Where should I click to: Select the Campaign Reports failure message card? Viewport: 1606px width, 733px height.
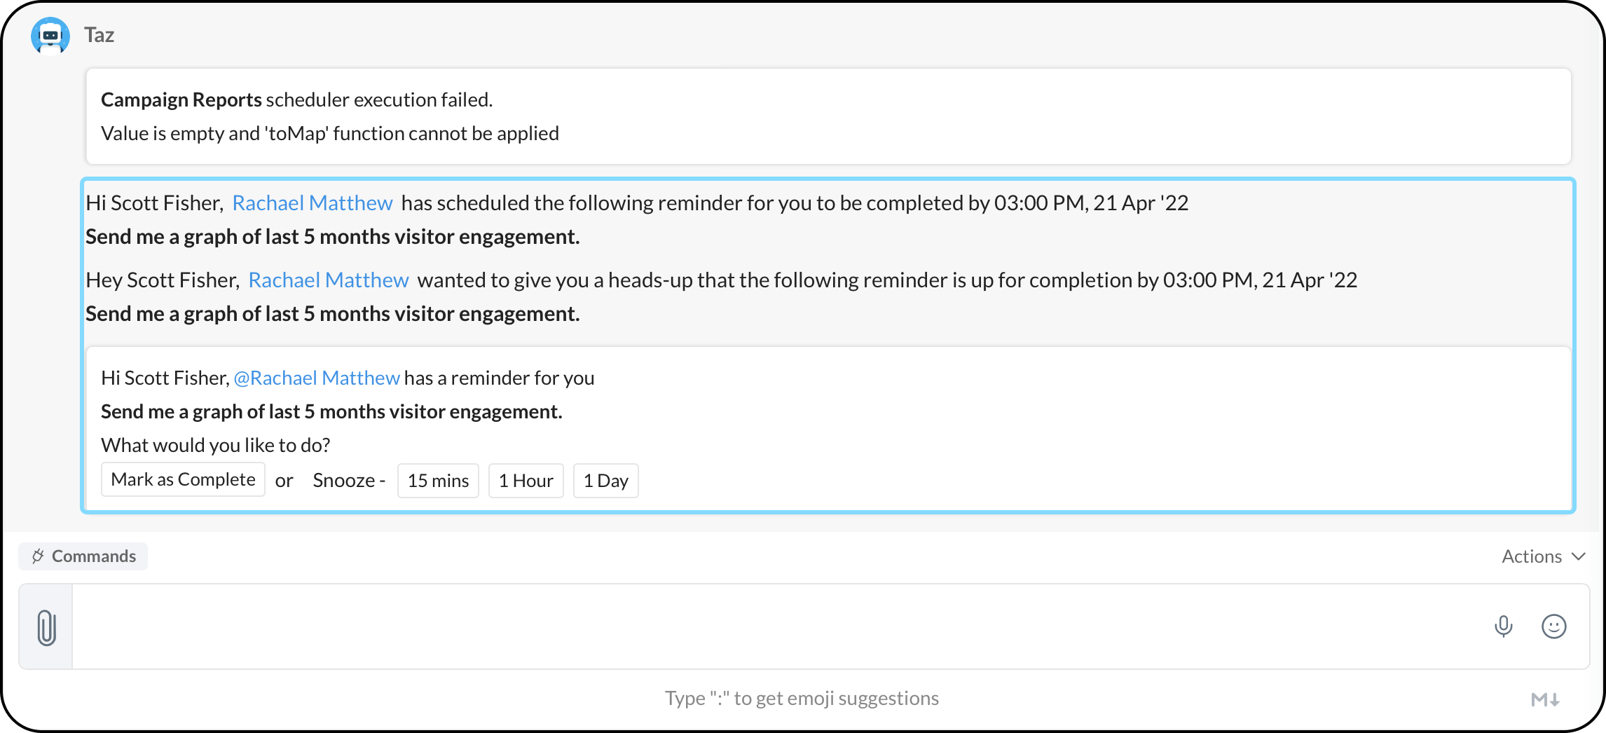click(x=828, y=116)
